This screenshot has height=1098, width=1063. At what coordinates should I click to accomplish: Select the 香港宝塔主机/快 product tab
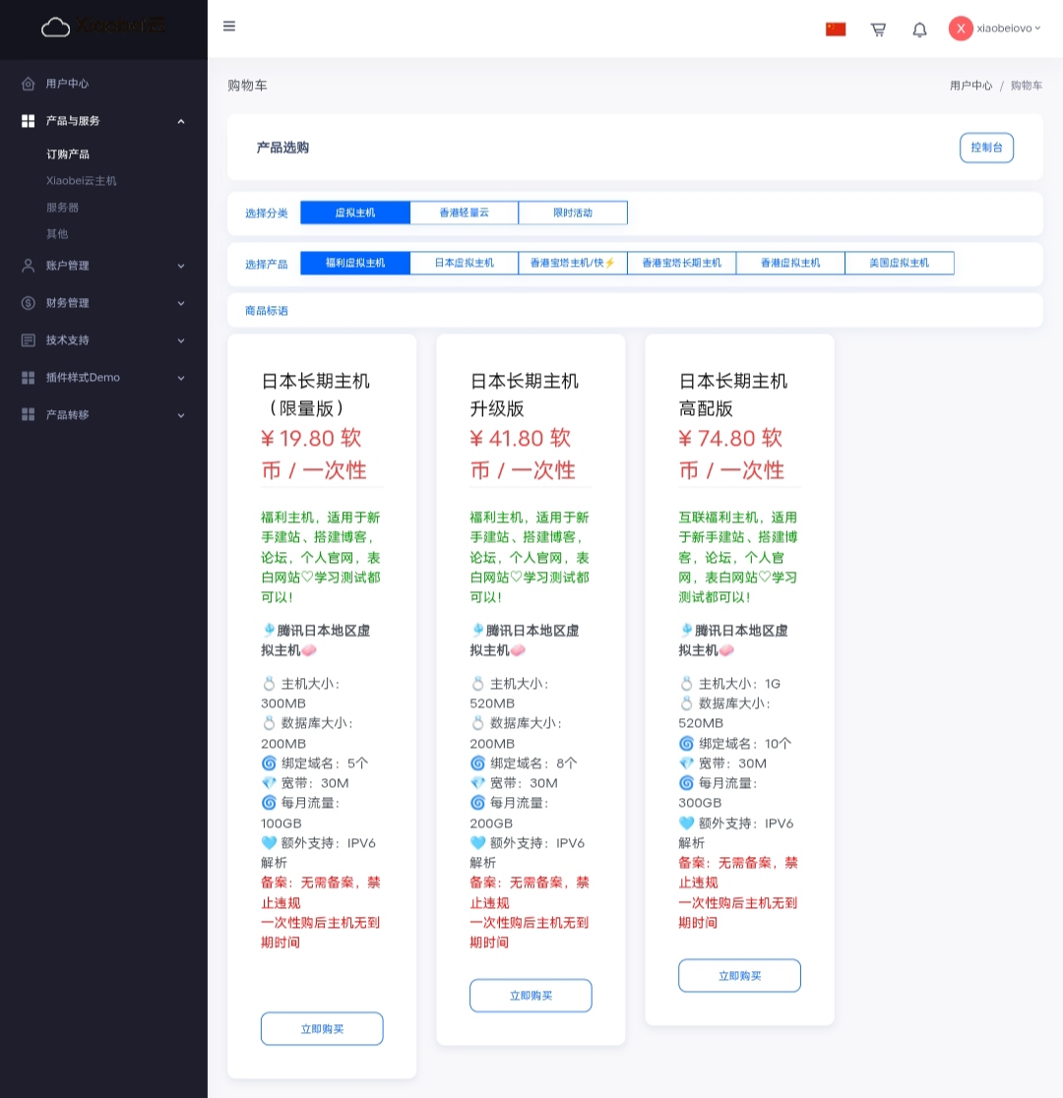pyautogui.click(x=573, y=264)
